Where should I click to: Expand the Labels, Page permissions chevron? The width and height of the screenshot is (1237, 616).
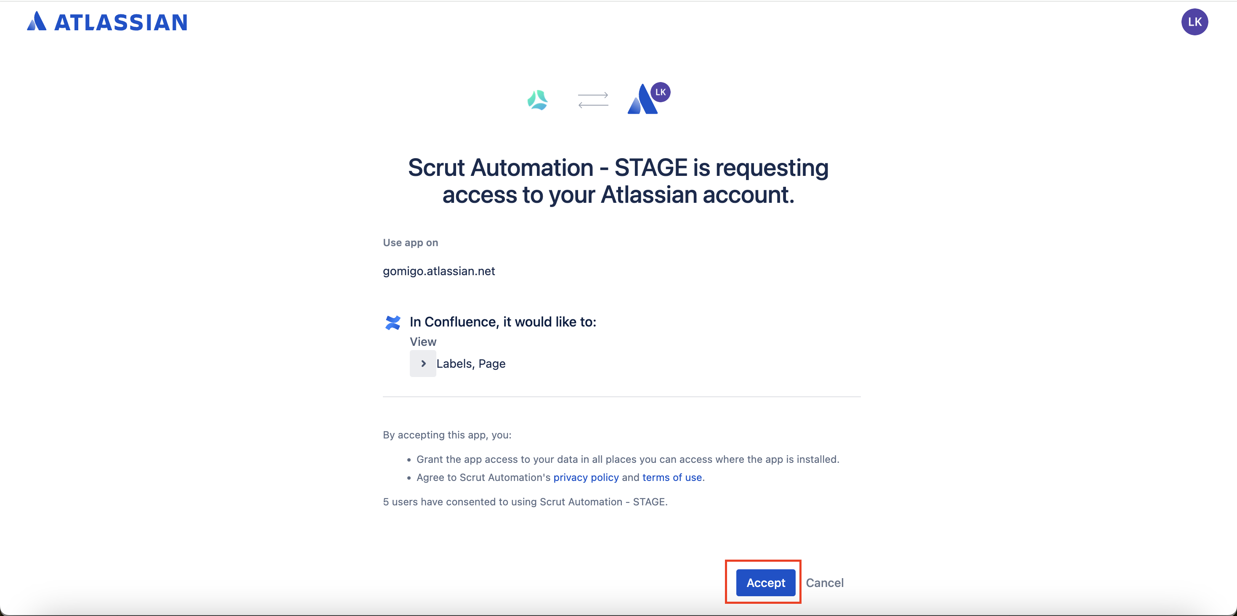pos(422,364)
